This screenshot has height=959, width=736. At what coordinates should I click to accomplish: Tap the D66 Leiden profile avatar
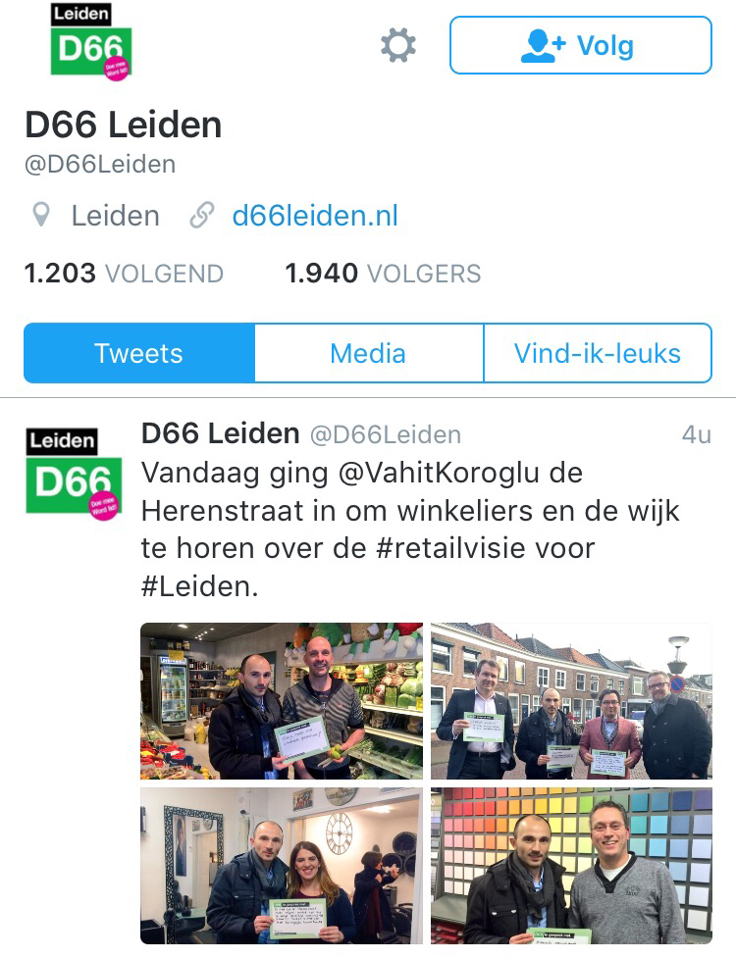point(90,41)
